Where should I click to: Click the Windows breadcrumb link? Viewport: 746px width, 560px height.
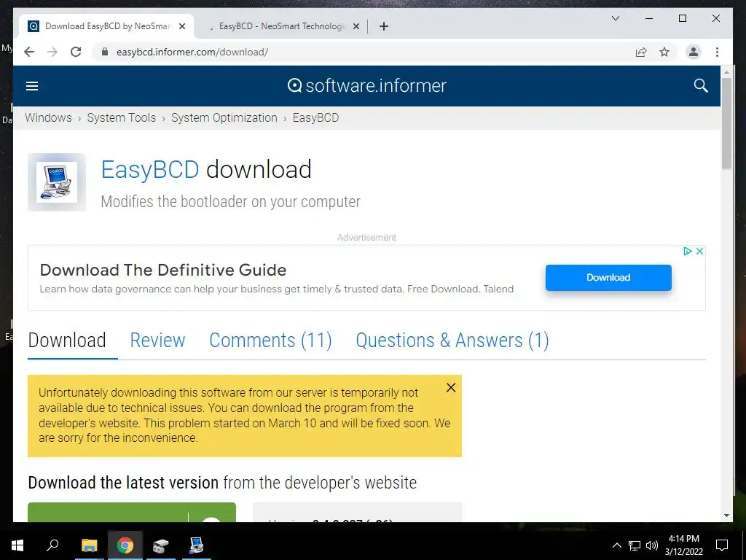[49, 117]
